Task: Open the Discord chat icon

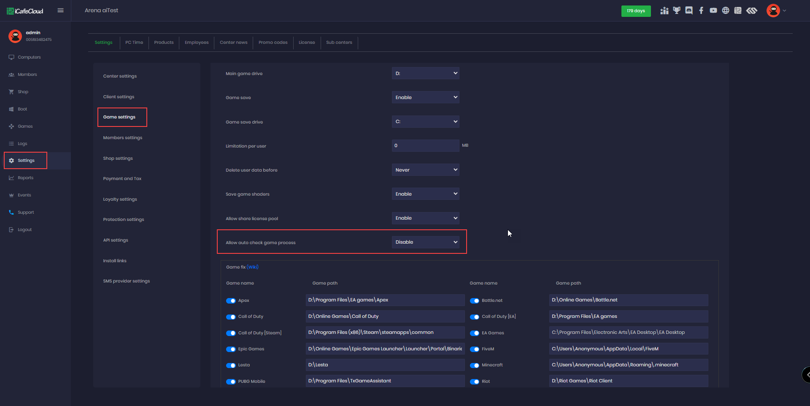Action: (x=689, y=11)
